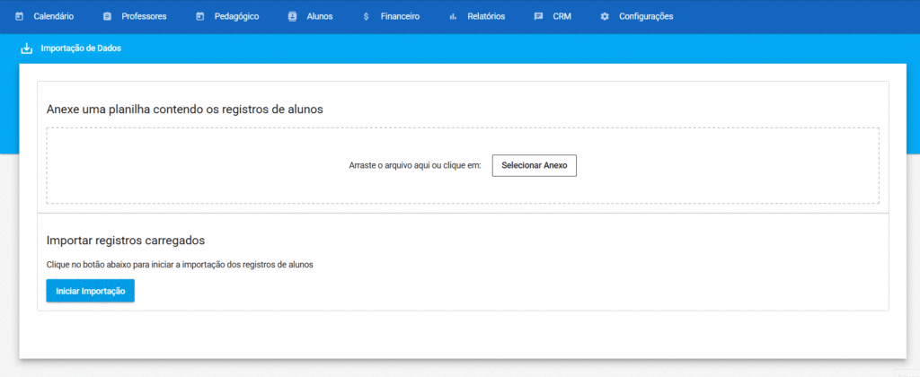This screenshot has height=377, width=920.
Task: Navigate to the Relatórios menu
Action: (x=486, y=16)
